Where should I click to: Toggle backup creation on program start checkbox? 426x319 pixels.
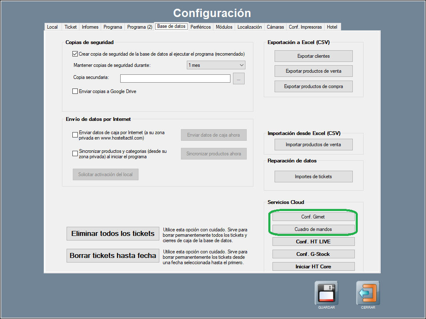75,54
